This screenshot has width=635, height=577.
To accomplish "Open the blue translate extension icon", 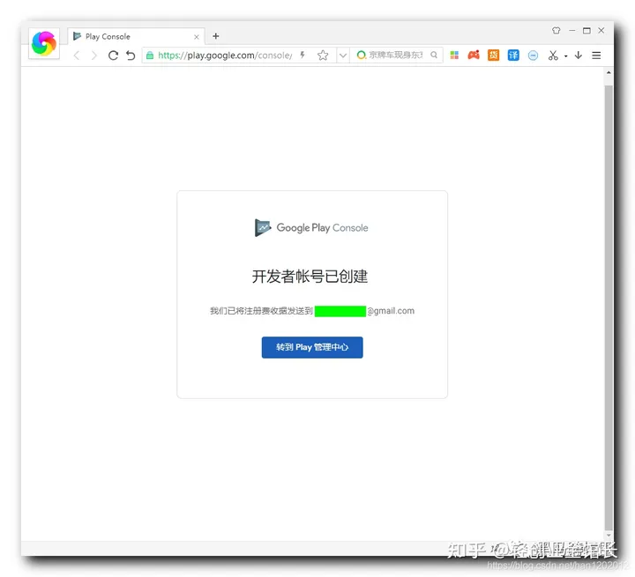I will (513, 55).
